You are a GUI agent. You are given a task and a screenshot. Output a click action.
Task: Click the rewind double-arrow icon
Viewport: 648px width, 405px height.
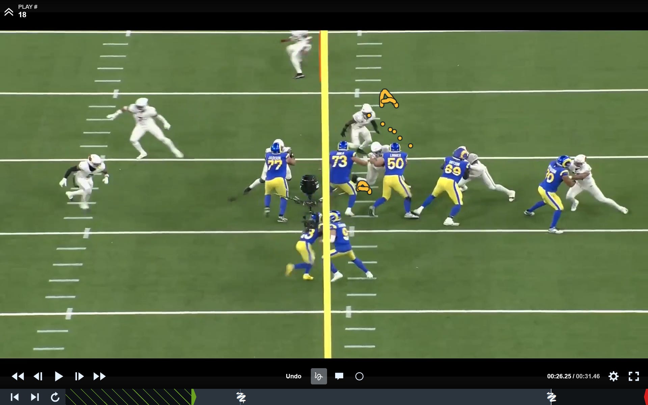click(18, 376)
